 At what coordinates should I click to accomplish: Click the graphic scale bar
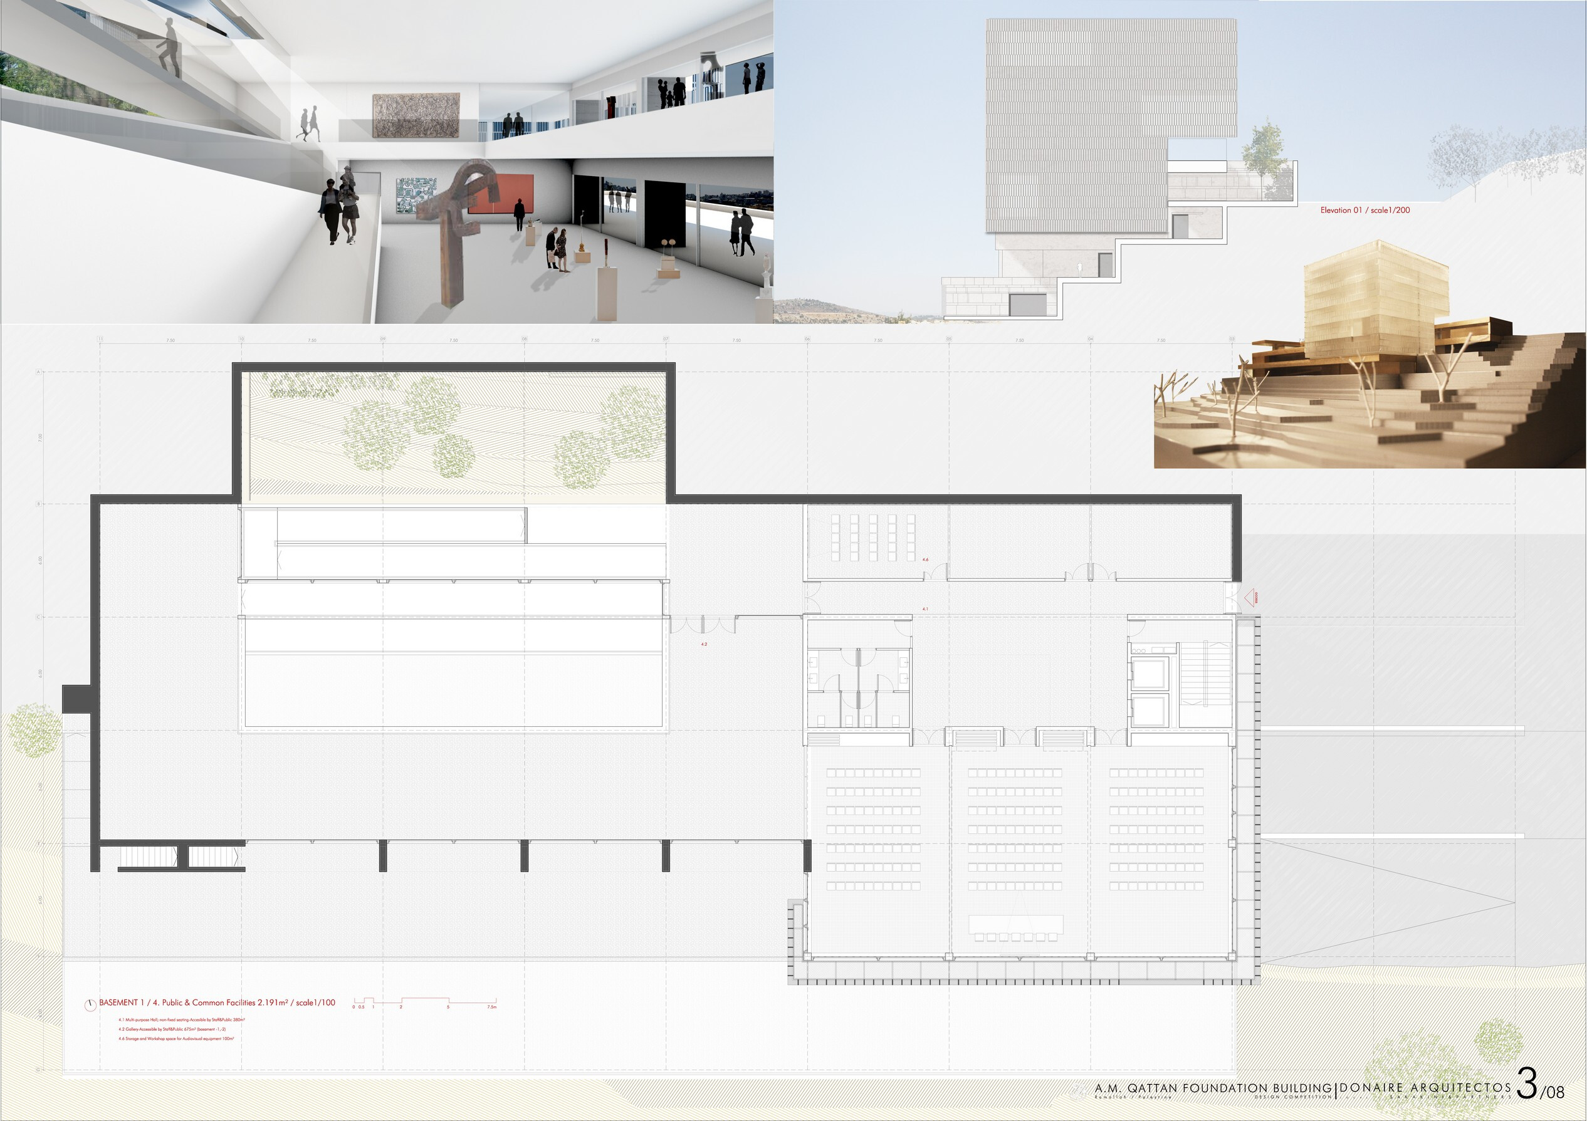coord(424,1001)
